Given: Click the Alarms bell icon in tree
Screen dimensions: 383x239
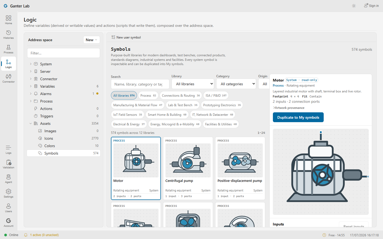Looking at the screenshot, I should (x=36, y=94).
